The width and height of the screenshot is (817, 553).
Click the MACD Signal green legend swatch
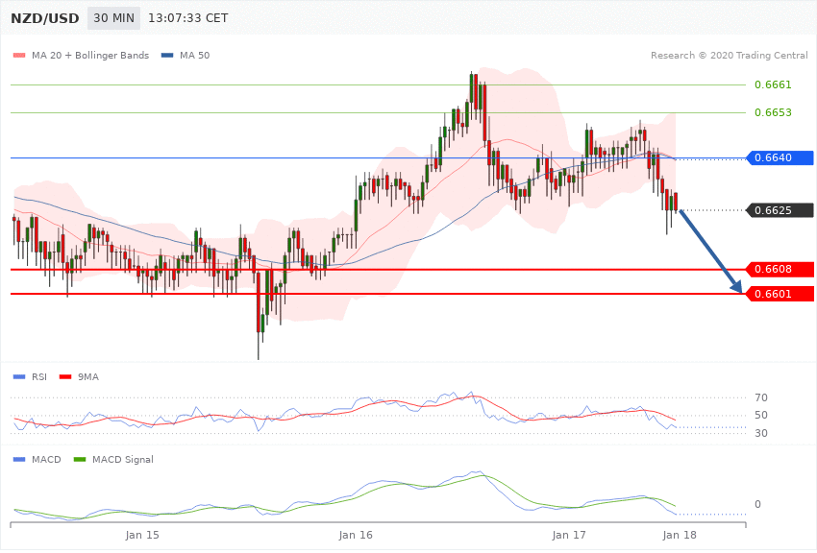(x=80, y=459)
